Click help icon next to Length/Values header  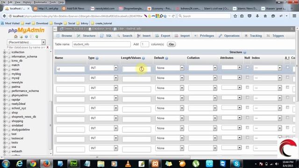(143, 58)
